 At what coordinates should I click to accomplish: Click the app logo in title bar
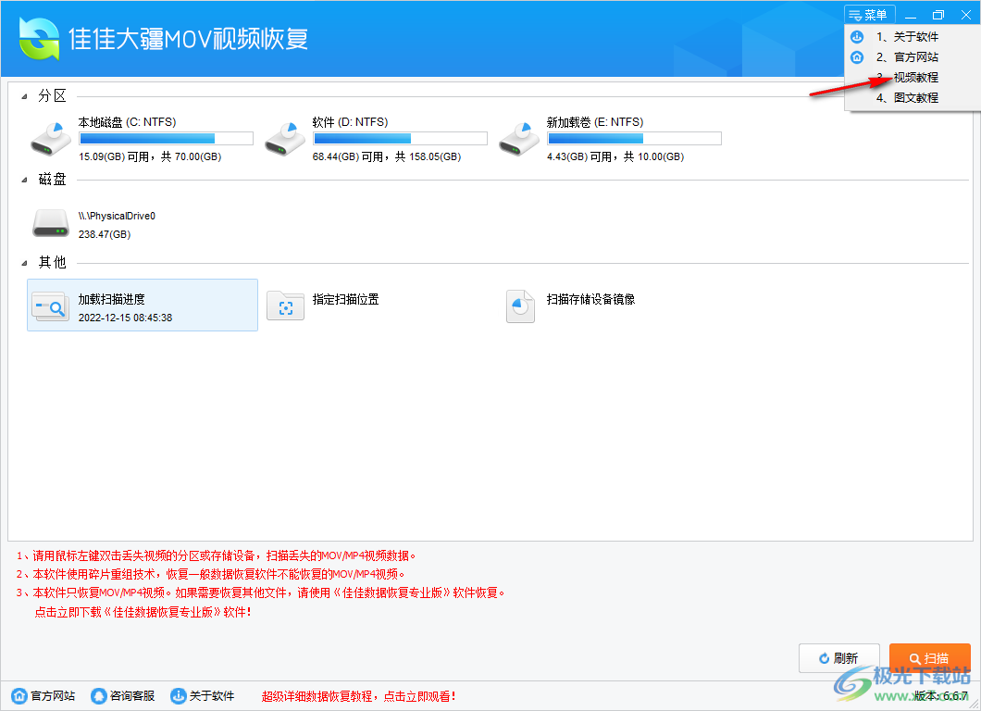point(37,38)
